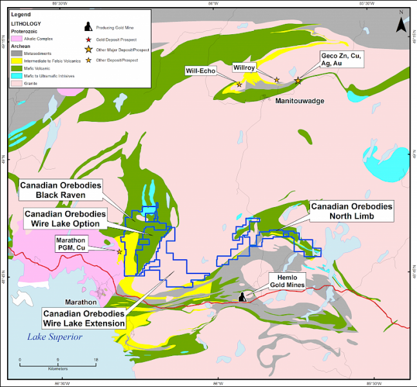Select the Granite swatch in legend
Image resolution: width=417 pixels, height=387 pixels.
[16, 83]
